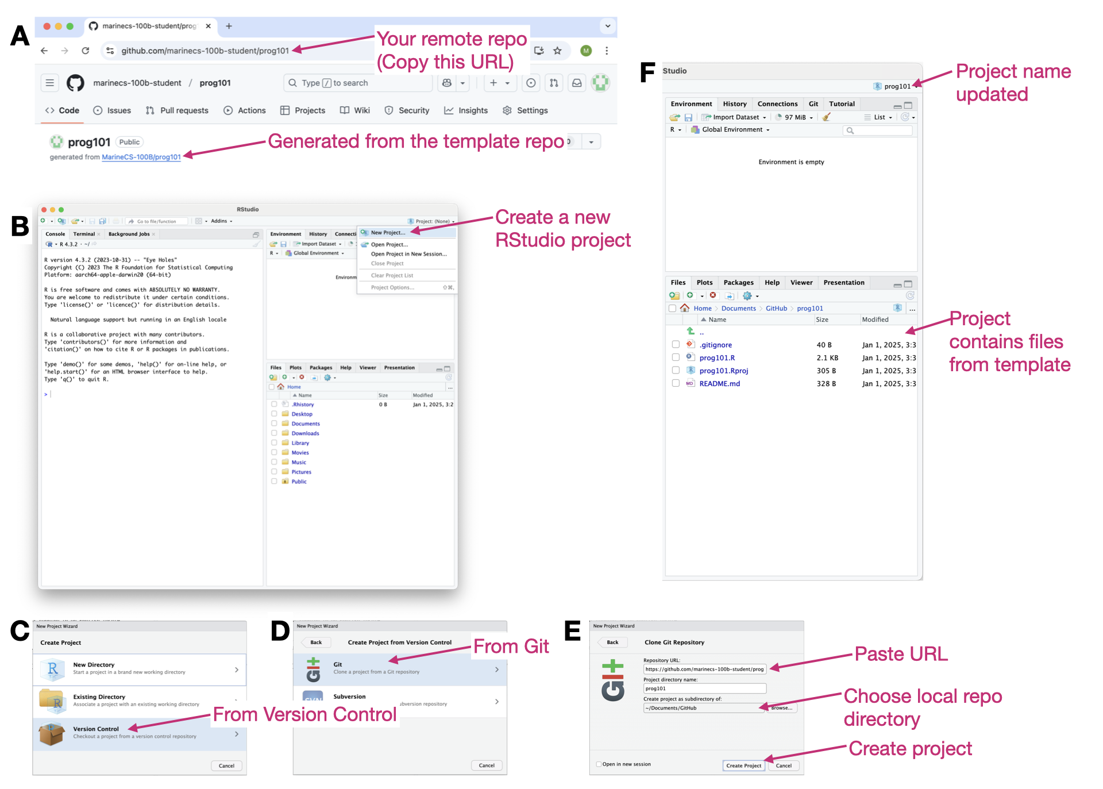Open the Global Environment dropdown in panel F
Screen dimensions: 1103x789
tap(730, 130)
